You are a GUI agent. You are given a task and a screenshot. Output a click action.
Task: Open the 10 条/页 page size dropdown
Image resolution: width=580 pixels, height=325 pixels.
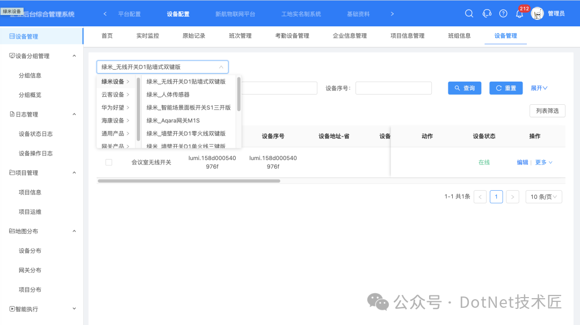[x=543, y=197]
